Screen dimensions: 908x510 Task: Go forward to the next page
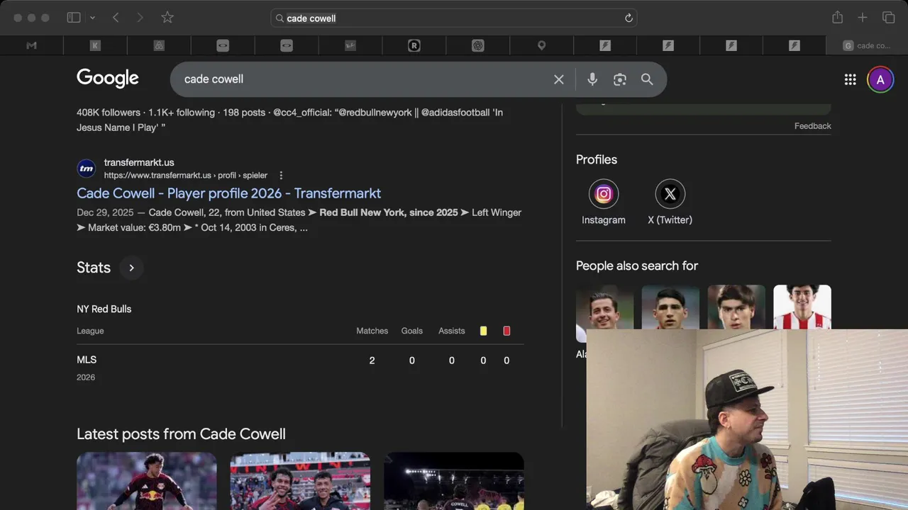pyautogui.click(x=140, y=18)
